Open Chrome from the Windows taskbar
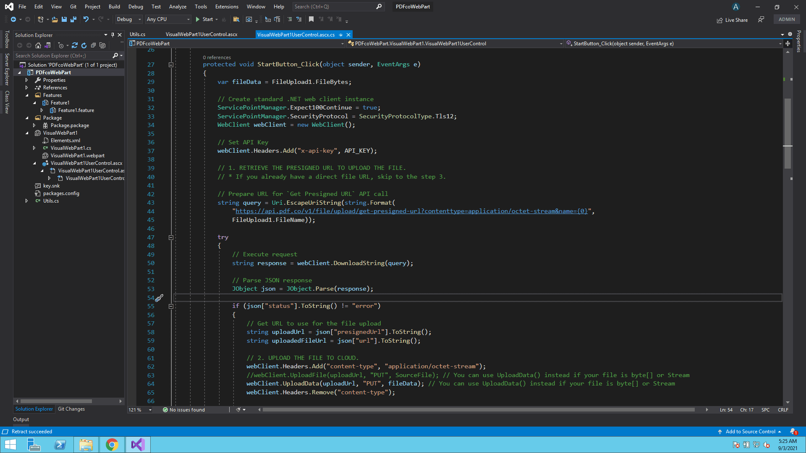 pyautogui.click(x=112, y=444)
